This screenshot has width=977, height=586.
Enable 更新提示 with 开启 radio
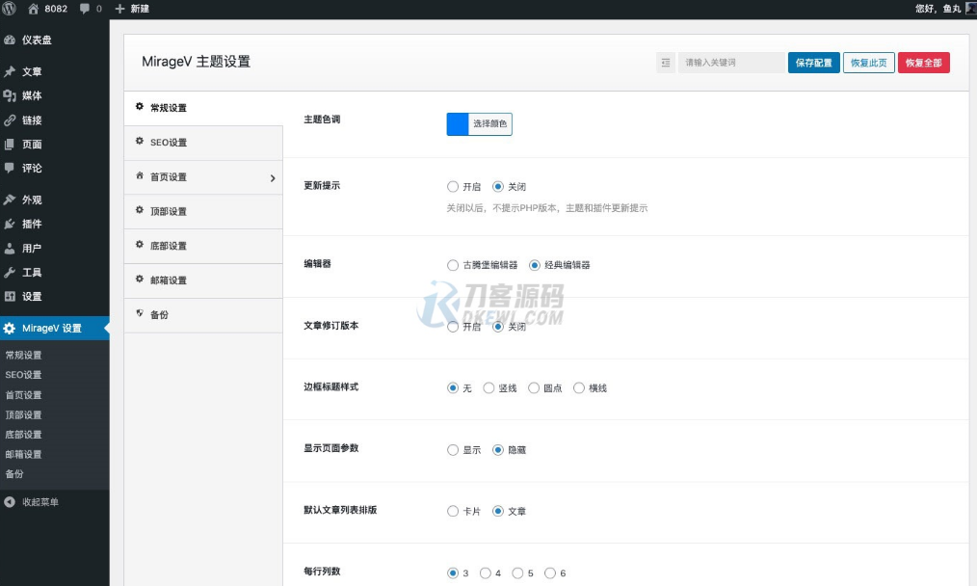coord(453,186)
